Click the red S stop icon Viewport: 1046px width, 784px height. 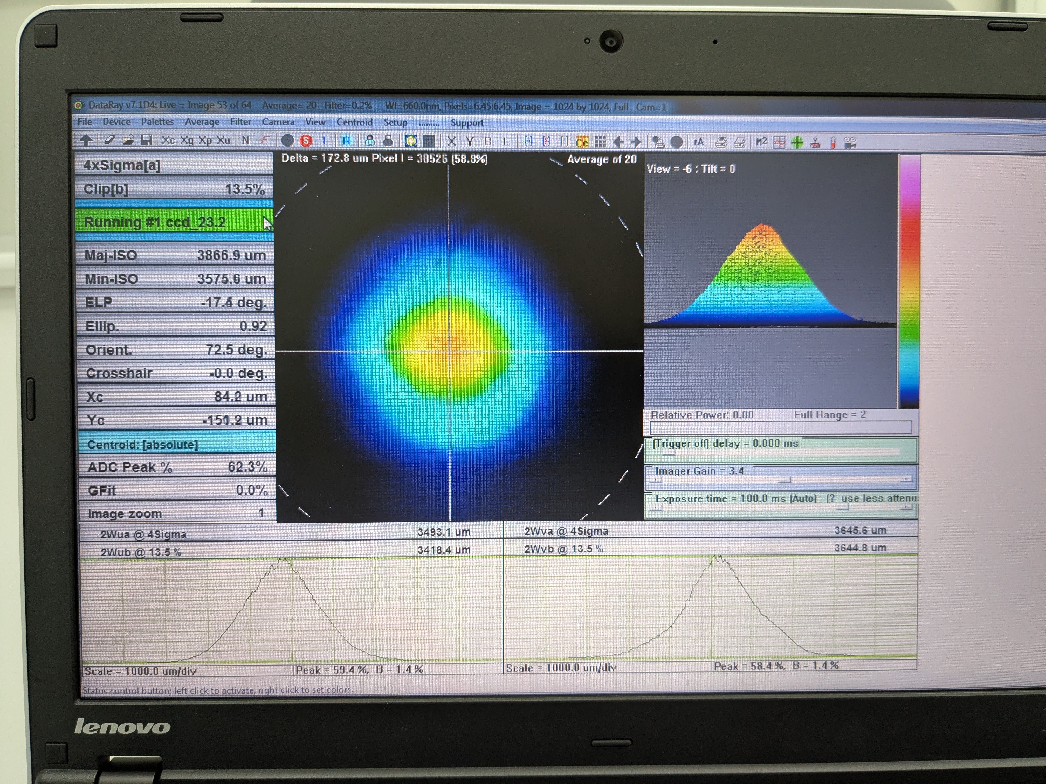point(306,141)
